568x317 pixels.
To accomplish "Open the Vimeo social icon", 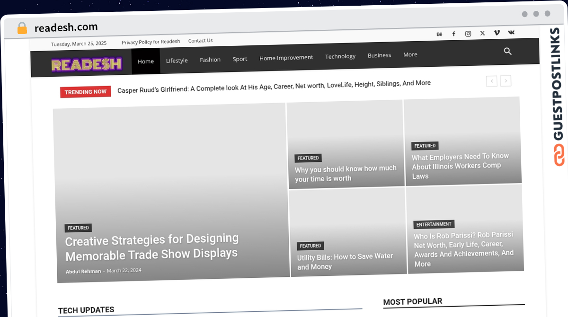I will point(497,33).
